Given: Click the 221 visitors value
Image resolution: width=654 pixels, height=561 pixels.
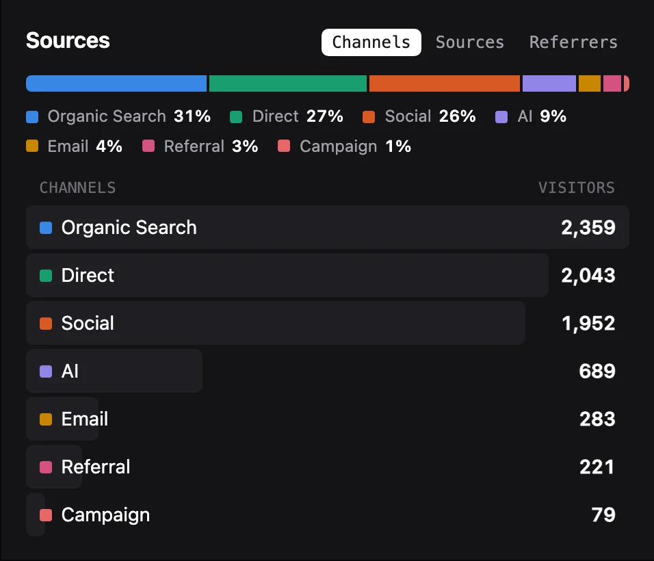Looking at the screenshot, I should click(597, 467).
